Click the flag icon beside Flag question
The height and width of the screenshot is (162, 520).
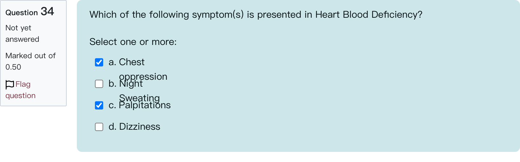coord(10,84)
